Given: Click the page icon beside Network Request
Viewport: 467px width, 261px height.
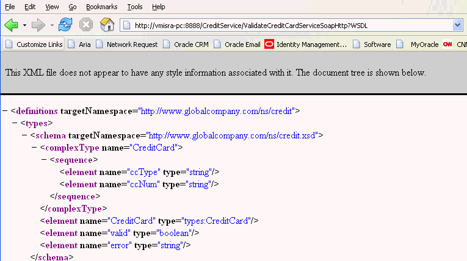Looking at the screenshot, I should coord(100,44).
